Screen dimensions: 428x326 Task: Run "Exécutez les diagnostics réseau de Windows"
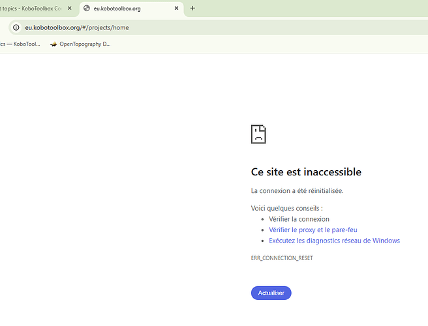pyautogui.click(x=334, y=241)
